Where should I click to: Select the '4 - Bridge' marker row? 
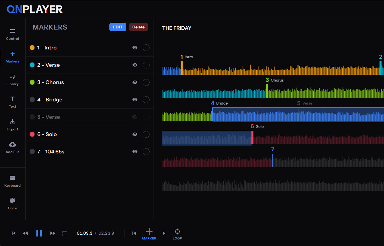(x=89, y=100)
